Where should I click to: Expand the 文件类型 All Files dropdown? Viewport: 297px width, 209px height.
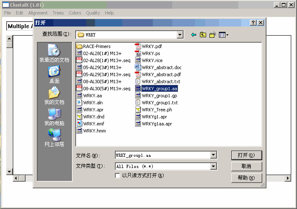click(214, 166)
